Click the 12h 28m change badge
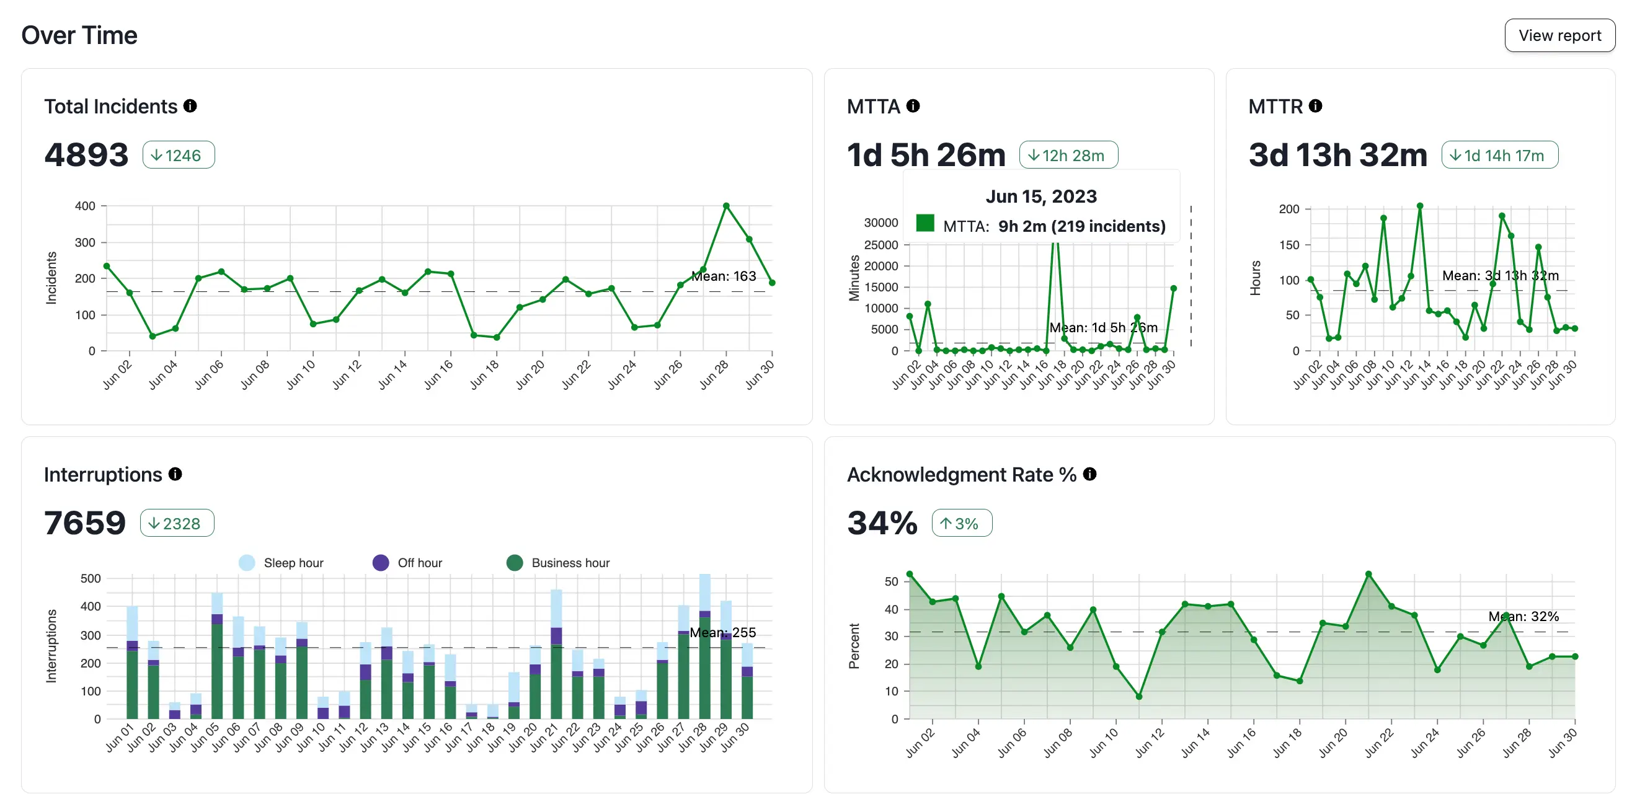 (1068, 155)
